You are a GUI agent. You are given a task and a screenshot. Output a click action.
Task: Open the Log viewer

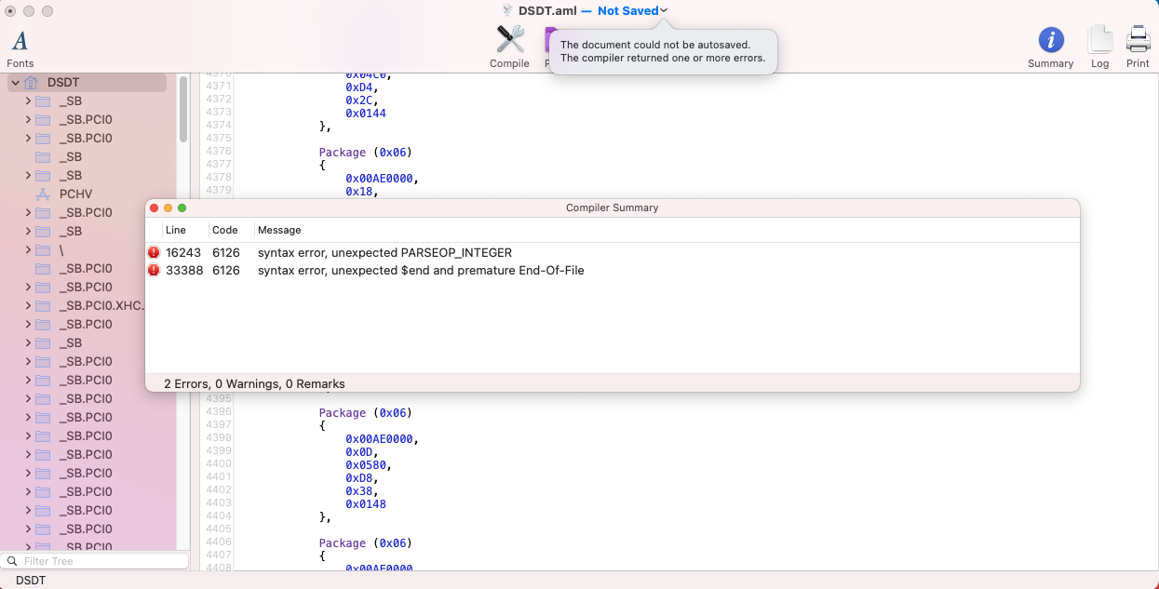pos(1099,40)
